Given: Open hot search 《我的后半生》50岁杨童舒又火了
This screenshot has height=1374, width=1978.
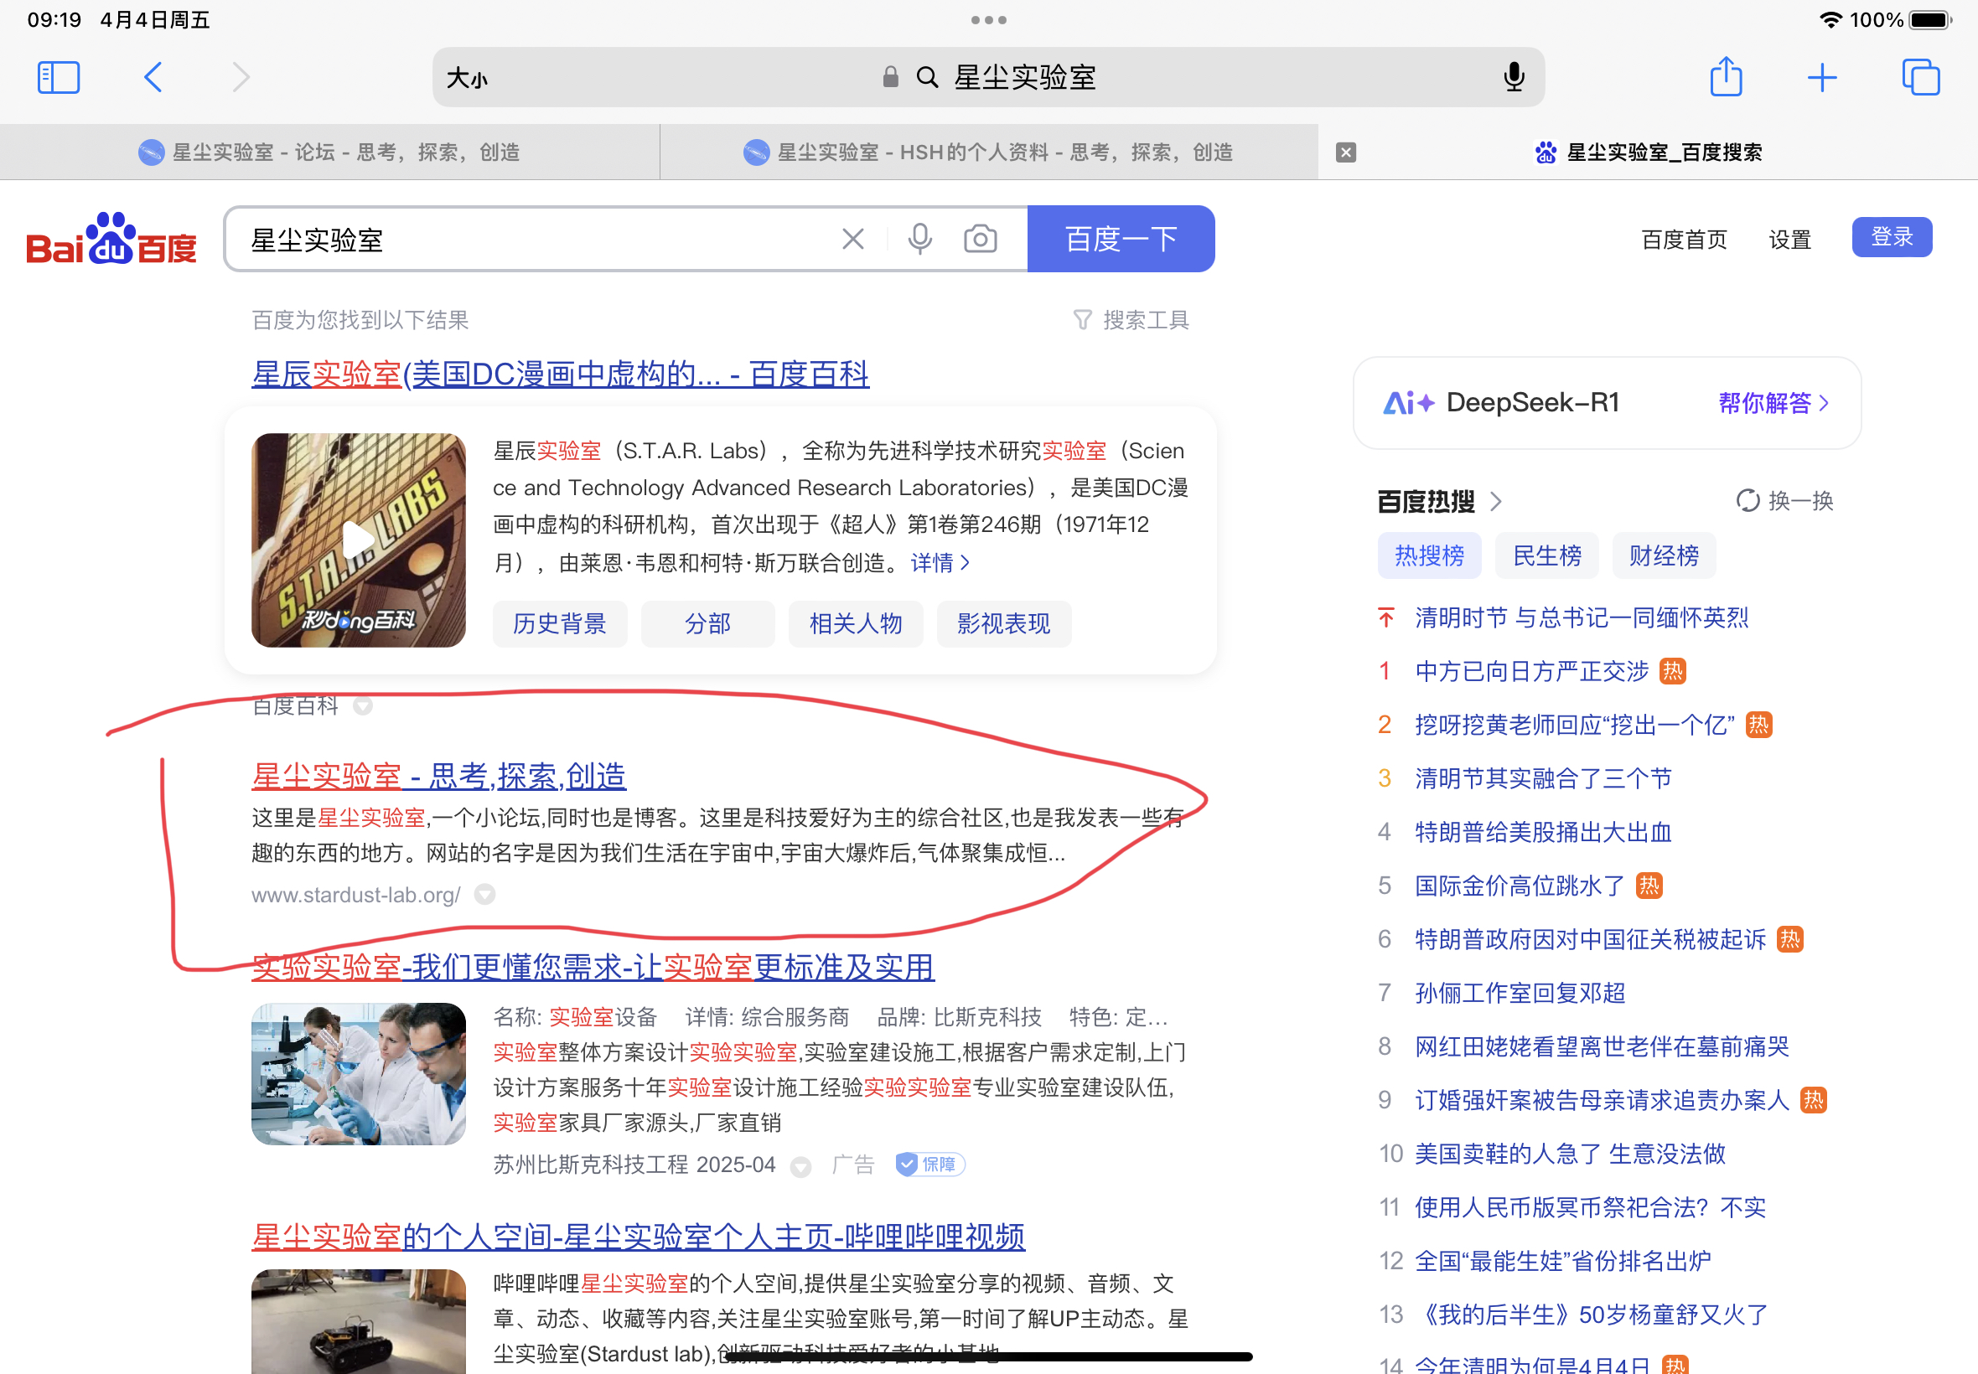Looking at the screenshot, I should (x=1592, y=1314).
